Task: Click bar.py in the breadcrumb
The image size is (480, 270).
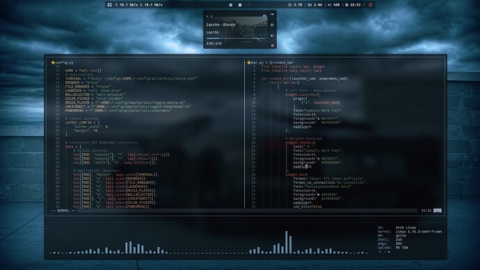Action: 257,63
